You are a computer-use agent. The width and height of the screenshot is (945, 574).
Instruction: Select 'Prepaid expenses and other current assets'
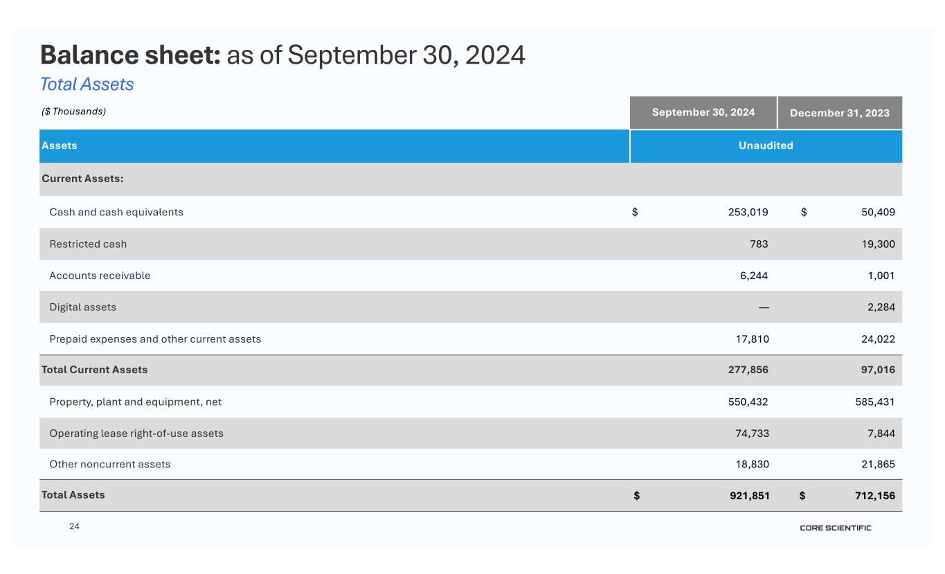point(155,339)
